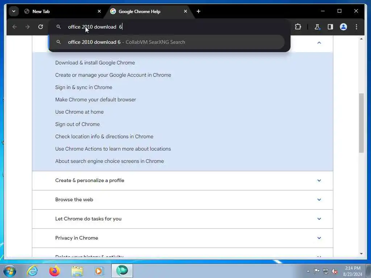Open the muted volume tray icon

click(x=334, y=271)
